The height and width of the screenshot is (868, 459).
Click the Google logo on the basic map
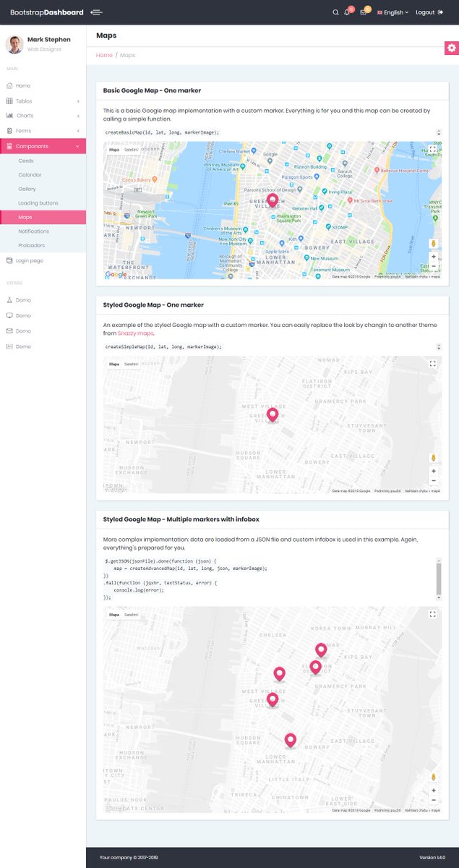coord(116,274)
